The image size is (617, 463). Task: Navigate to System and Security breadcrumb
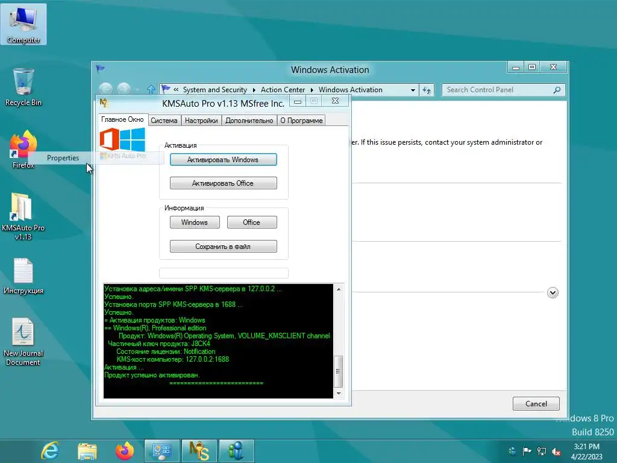tap(215, 90)
